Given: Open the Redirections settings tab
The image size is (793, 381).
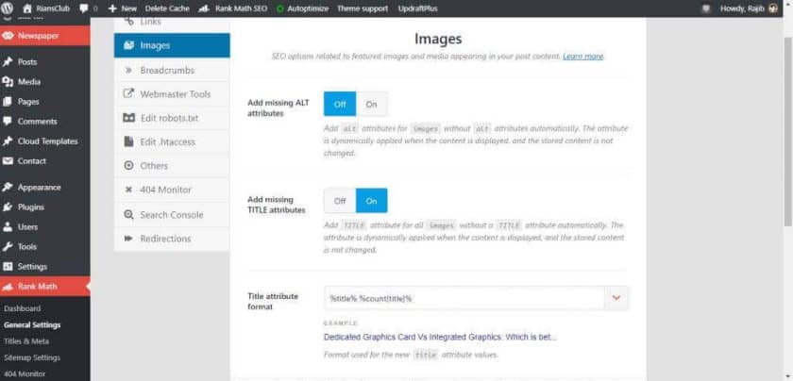Looking at the screenshot, I should (172, 239).
